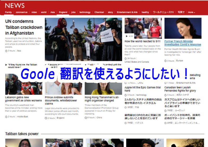
Task: Open the Chemical navigation tab
Action: 99,12
